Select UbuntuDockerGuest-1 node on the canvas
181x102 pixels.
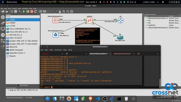point(55,35)
